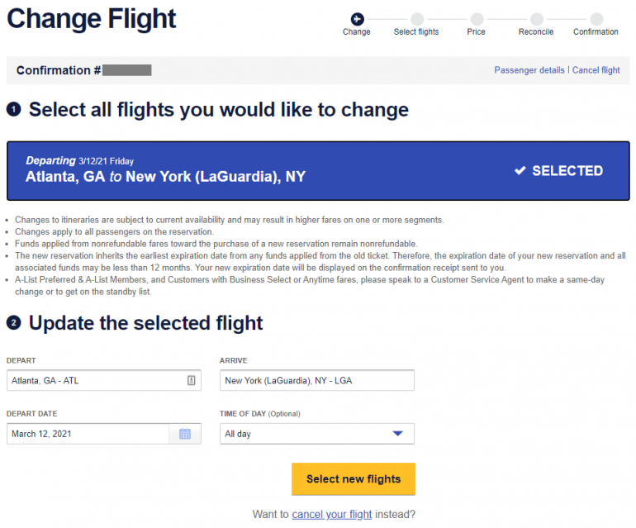Image resolution: width=636 pixels, height=528 pixels.
Task: Click the airport list icon in Depart field
Action: (191, 380)
